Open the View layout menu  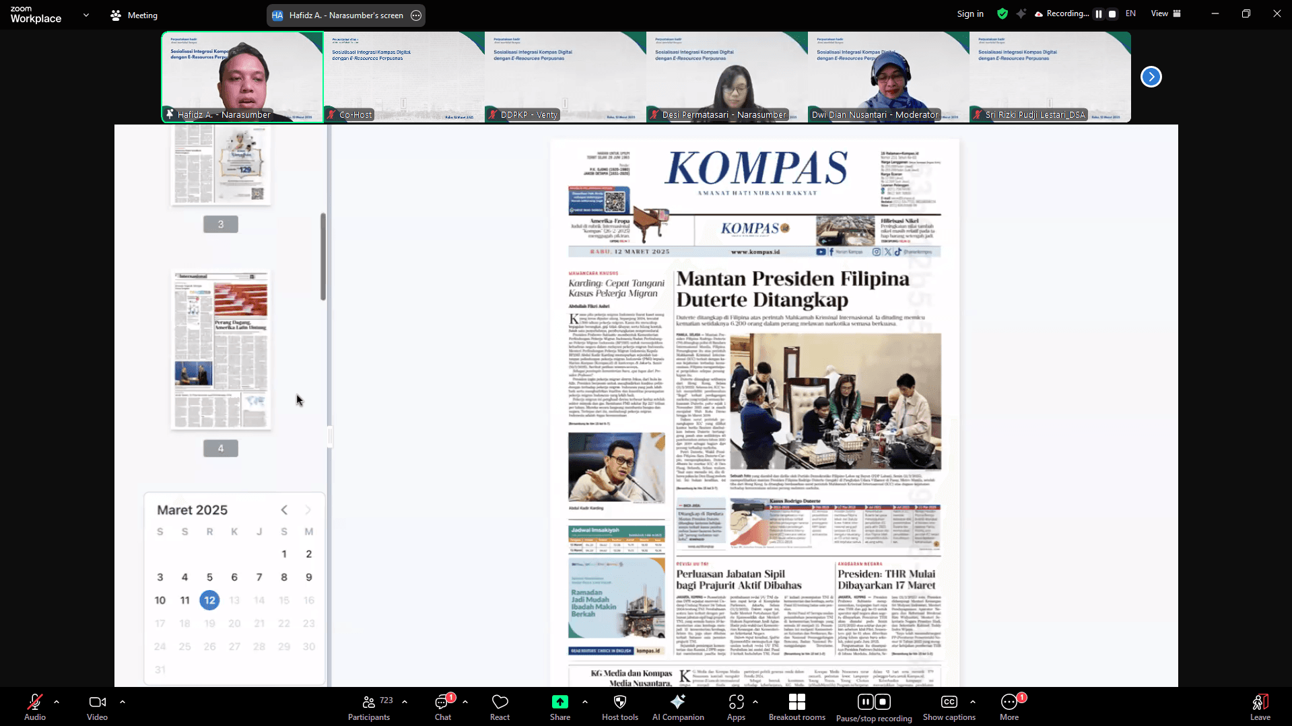tap(1166, 13)
